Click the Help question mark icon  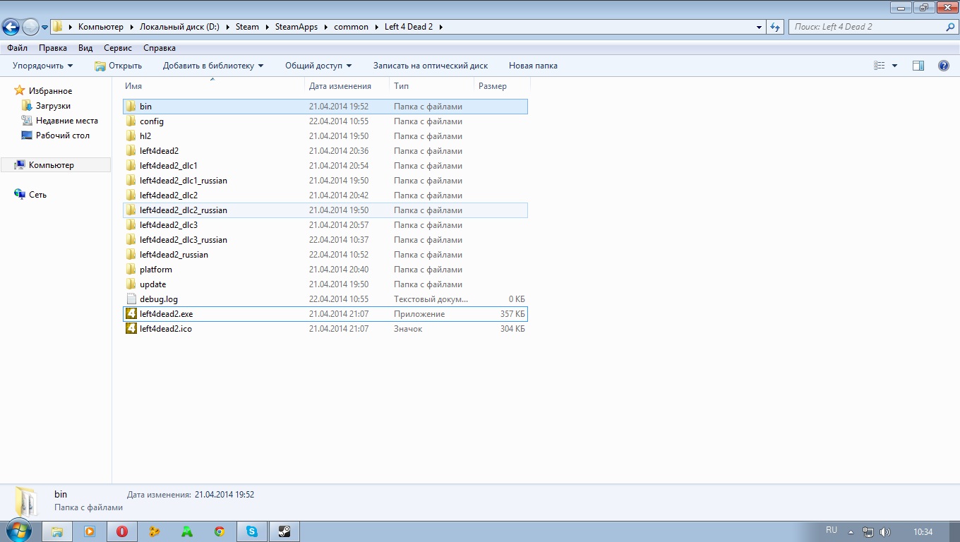click(943, 66)
